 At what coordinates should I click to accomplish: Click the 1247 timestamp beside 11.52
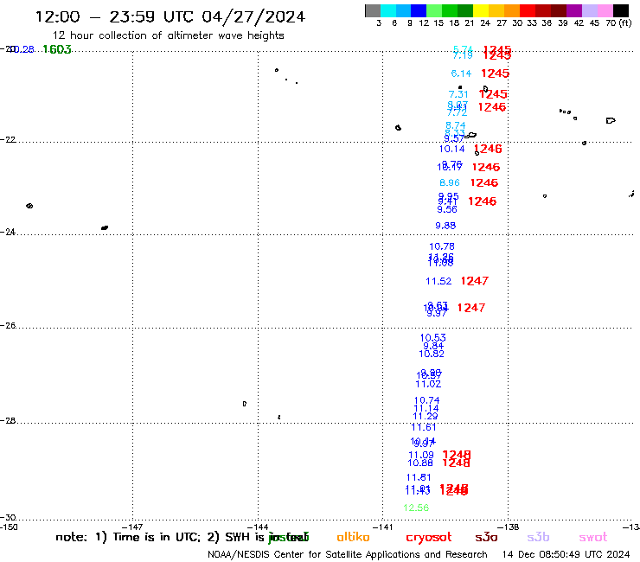click(474, 281)
